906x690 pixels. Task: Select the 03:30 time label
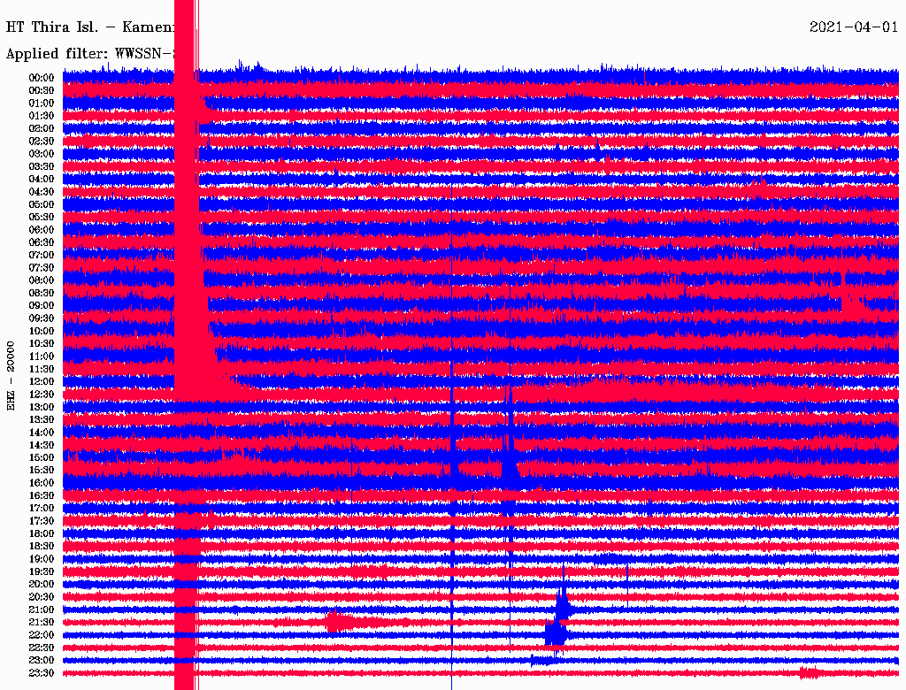point(42,166)
